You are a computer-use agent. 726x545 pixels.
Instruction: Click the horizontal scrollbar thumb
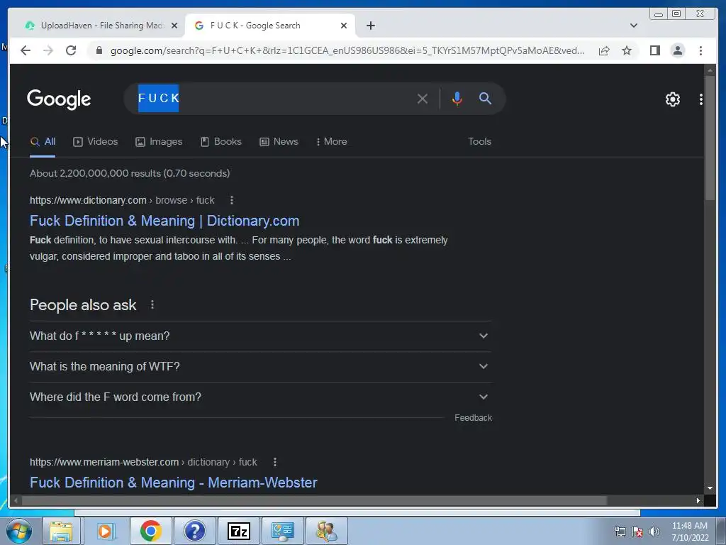(315, 500)
